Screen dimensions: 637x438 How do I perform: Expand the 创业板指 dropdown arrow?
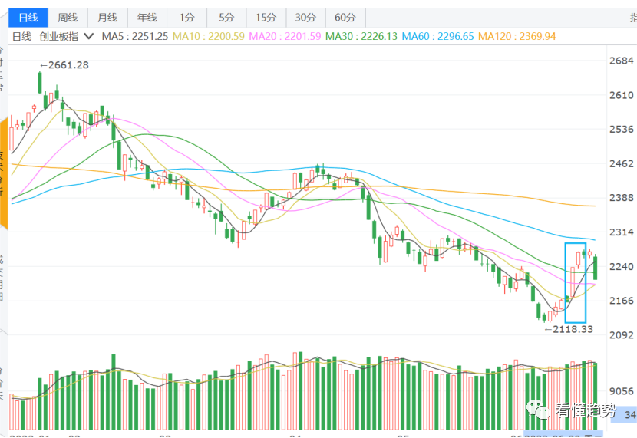[x=88, y=37]
